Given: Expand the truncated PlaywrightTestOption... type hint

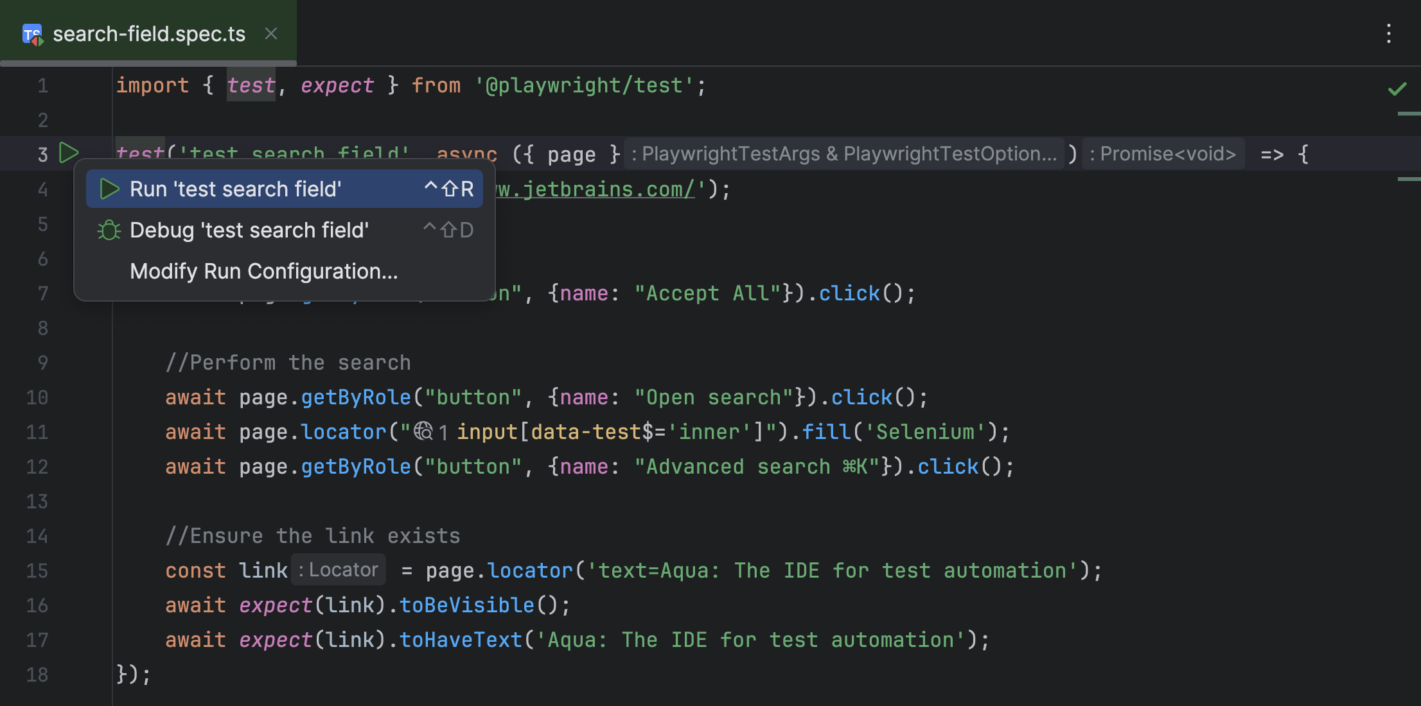Looking at the screenshot, I should [843, 153].
